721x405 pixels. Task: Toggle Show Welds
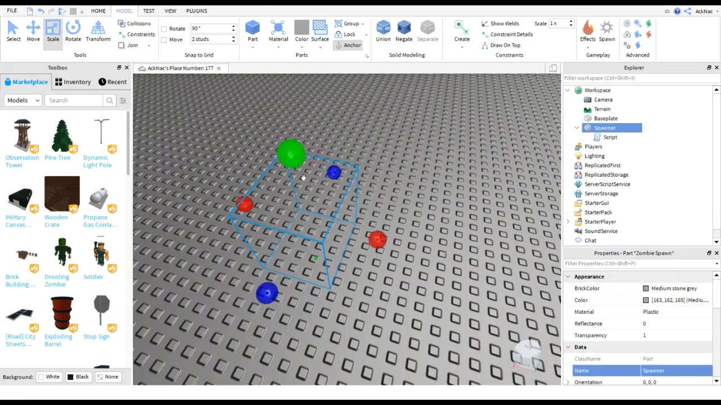point(500,24)
